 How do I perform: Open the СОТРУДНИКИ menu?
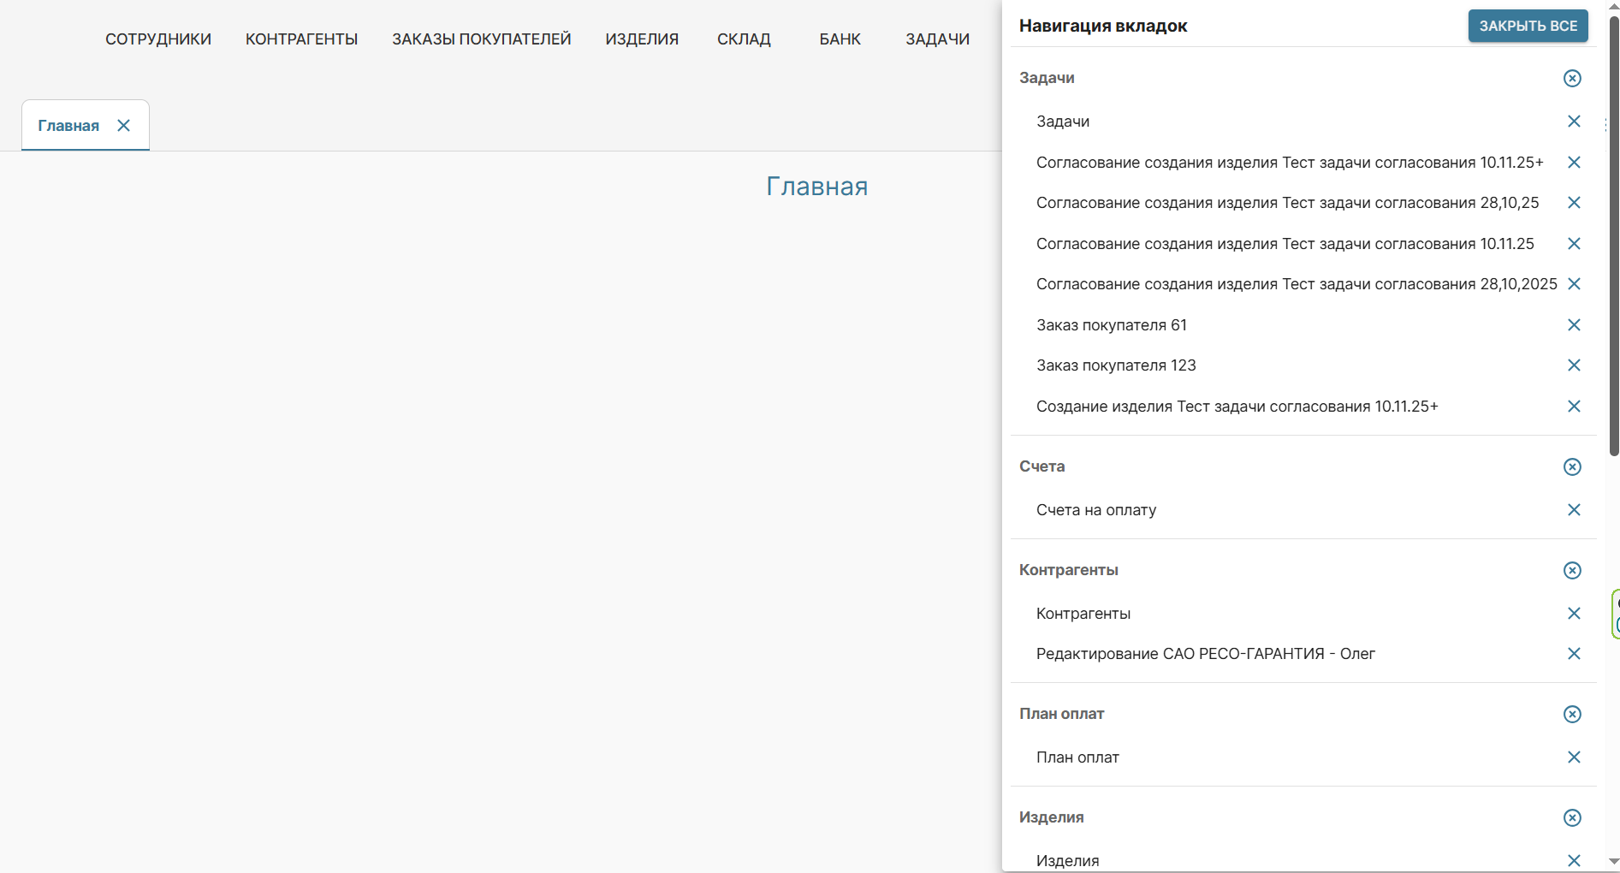pos(158,39)
